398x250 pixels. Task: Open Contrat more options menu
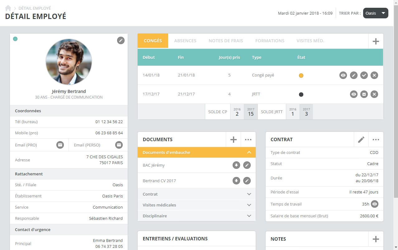pos(376,140)
